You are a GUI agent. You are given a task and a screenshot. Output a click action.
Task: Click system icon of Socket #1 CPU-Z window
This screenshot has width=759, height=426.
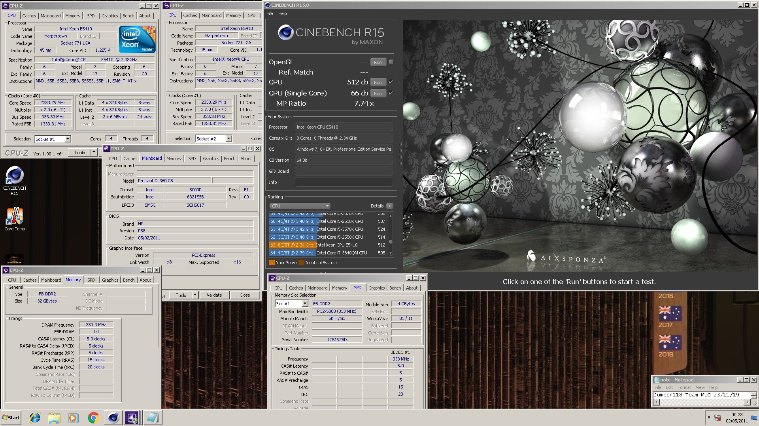pyautogui.click(x=6, y=6)
